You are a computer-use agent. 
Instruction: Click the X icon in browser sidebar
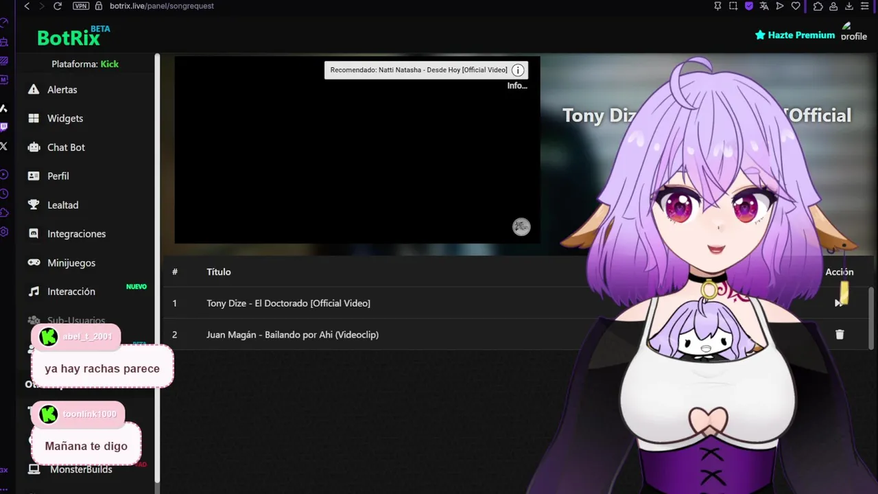coord(4,146)
